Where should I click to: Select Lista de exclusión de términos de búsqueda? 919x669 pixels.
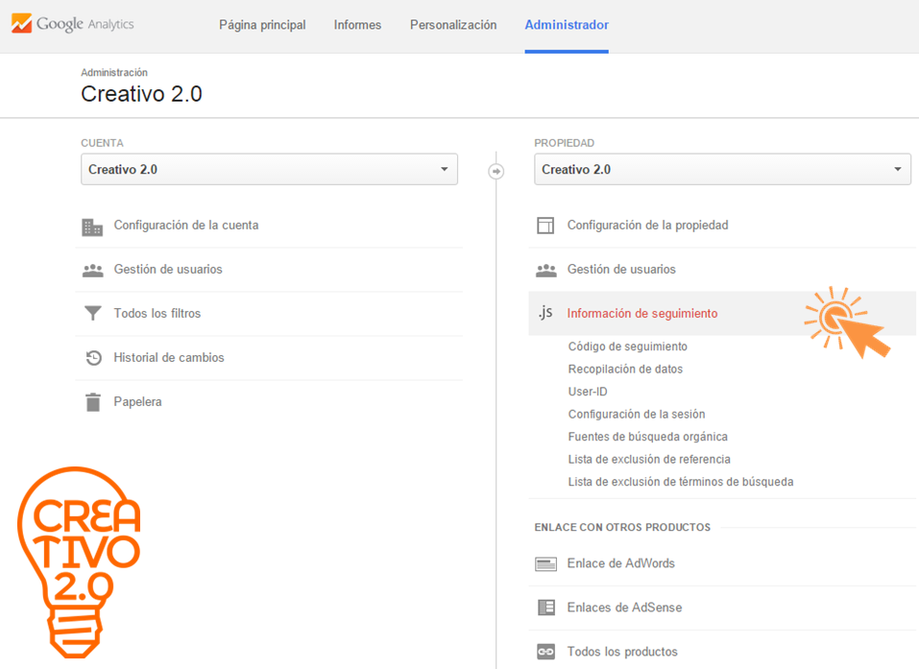click(681, 482)
